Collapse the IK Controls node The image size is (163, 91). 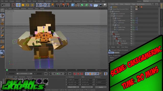coord(112,16)
